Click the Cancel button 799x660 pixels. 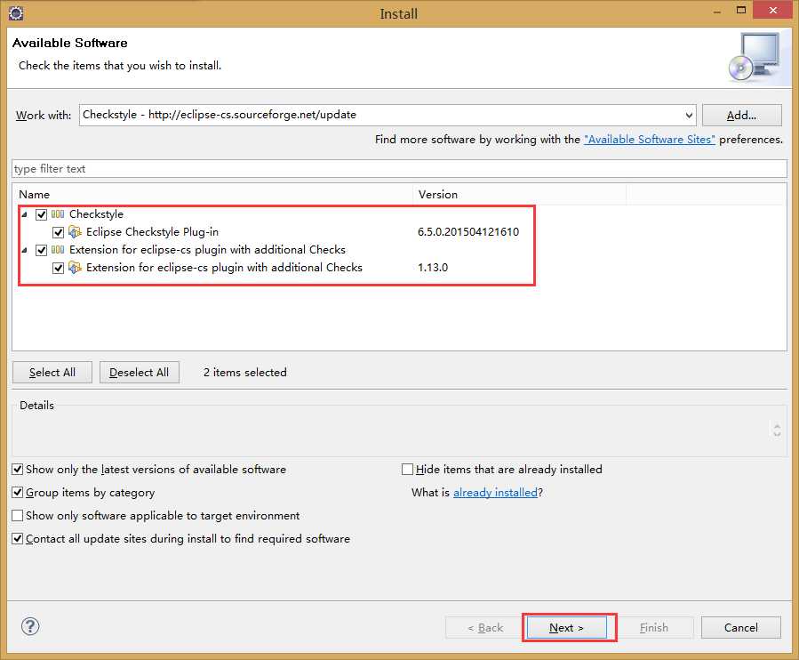click(x=741, y=628)
